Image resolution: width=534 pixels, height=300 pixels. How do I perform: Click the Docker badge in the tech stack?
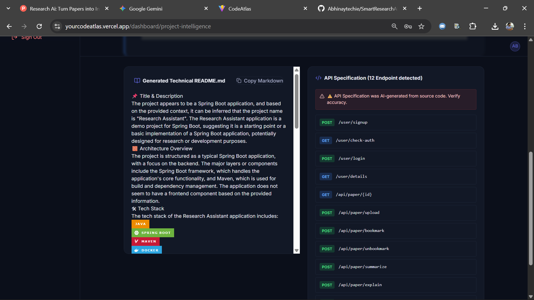pyautogui.click(x=146, y=250)
